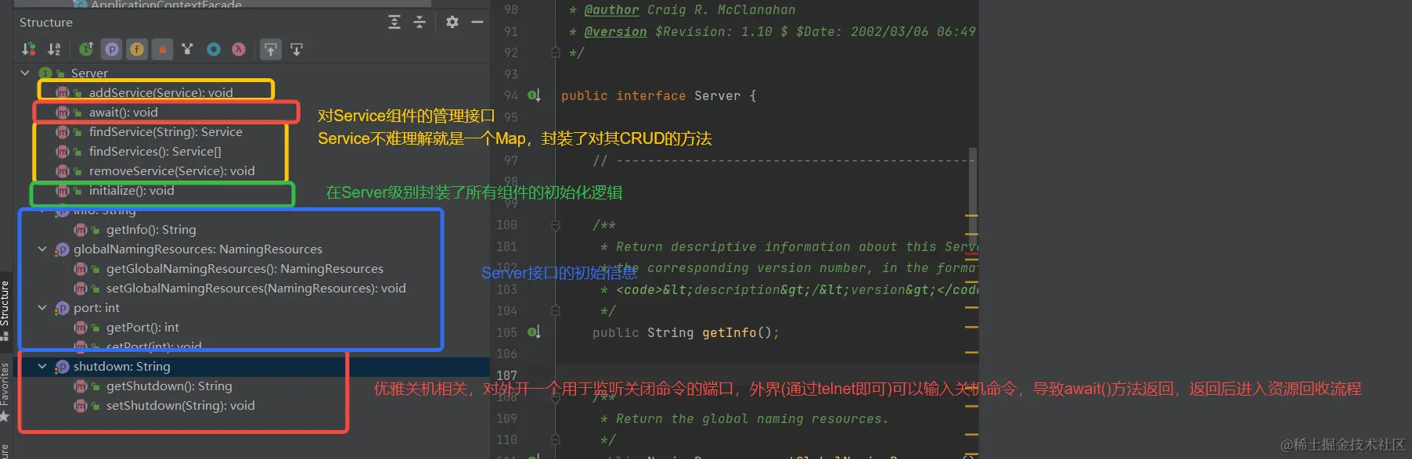Select setGlobalNamingResources(NamingResources): void method

click(x=256, y=288)
